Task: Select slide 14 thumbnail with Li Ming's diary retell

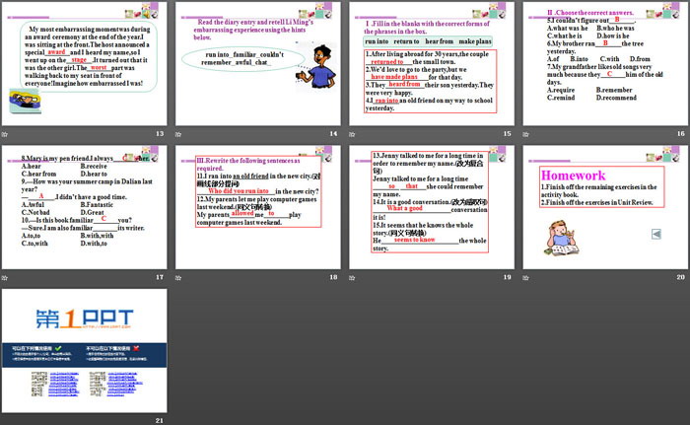Action: coord(258,64)
